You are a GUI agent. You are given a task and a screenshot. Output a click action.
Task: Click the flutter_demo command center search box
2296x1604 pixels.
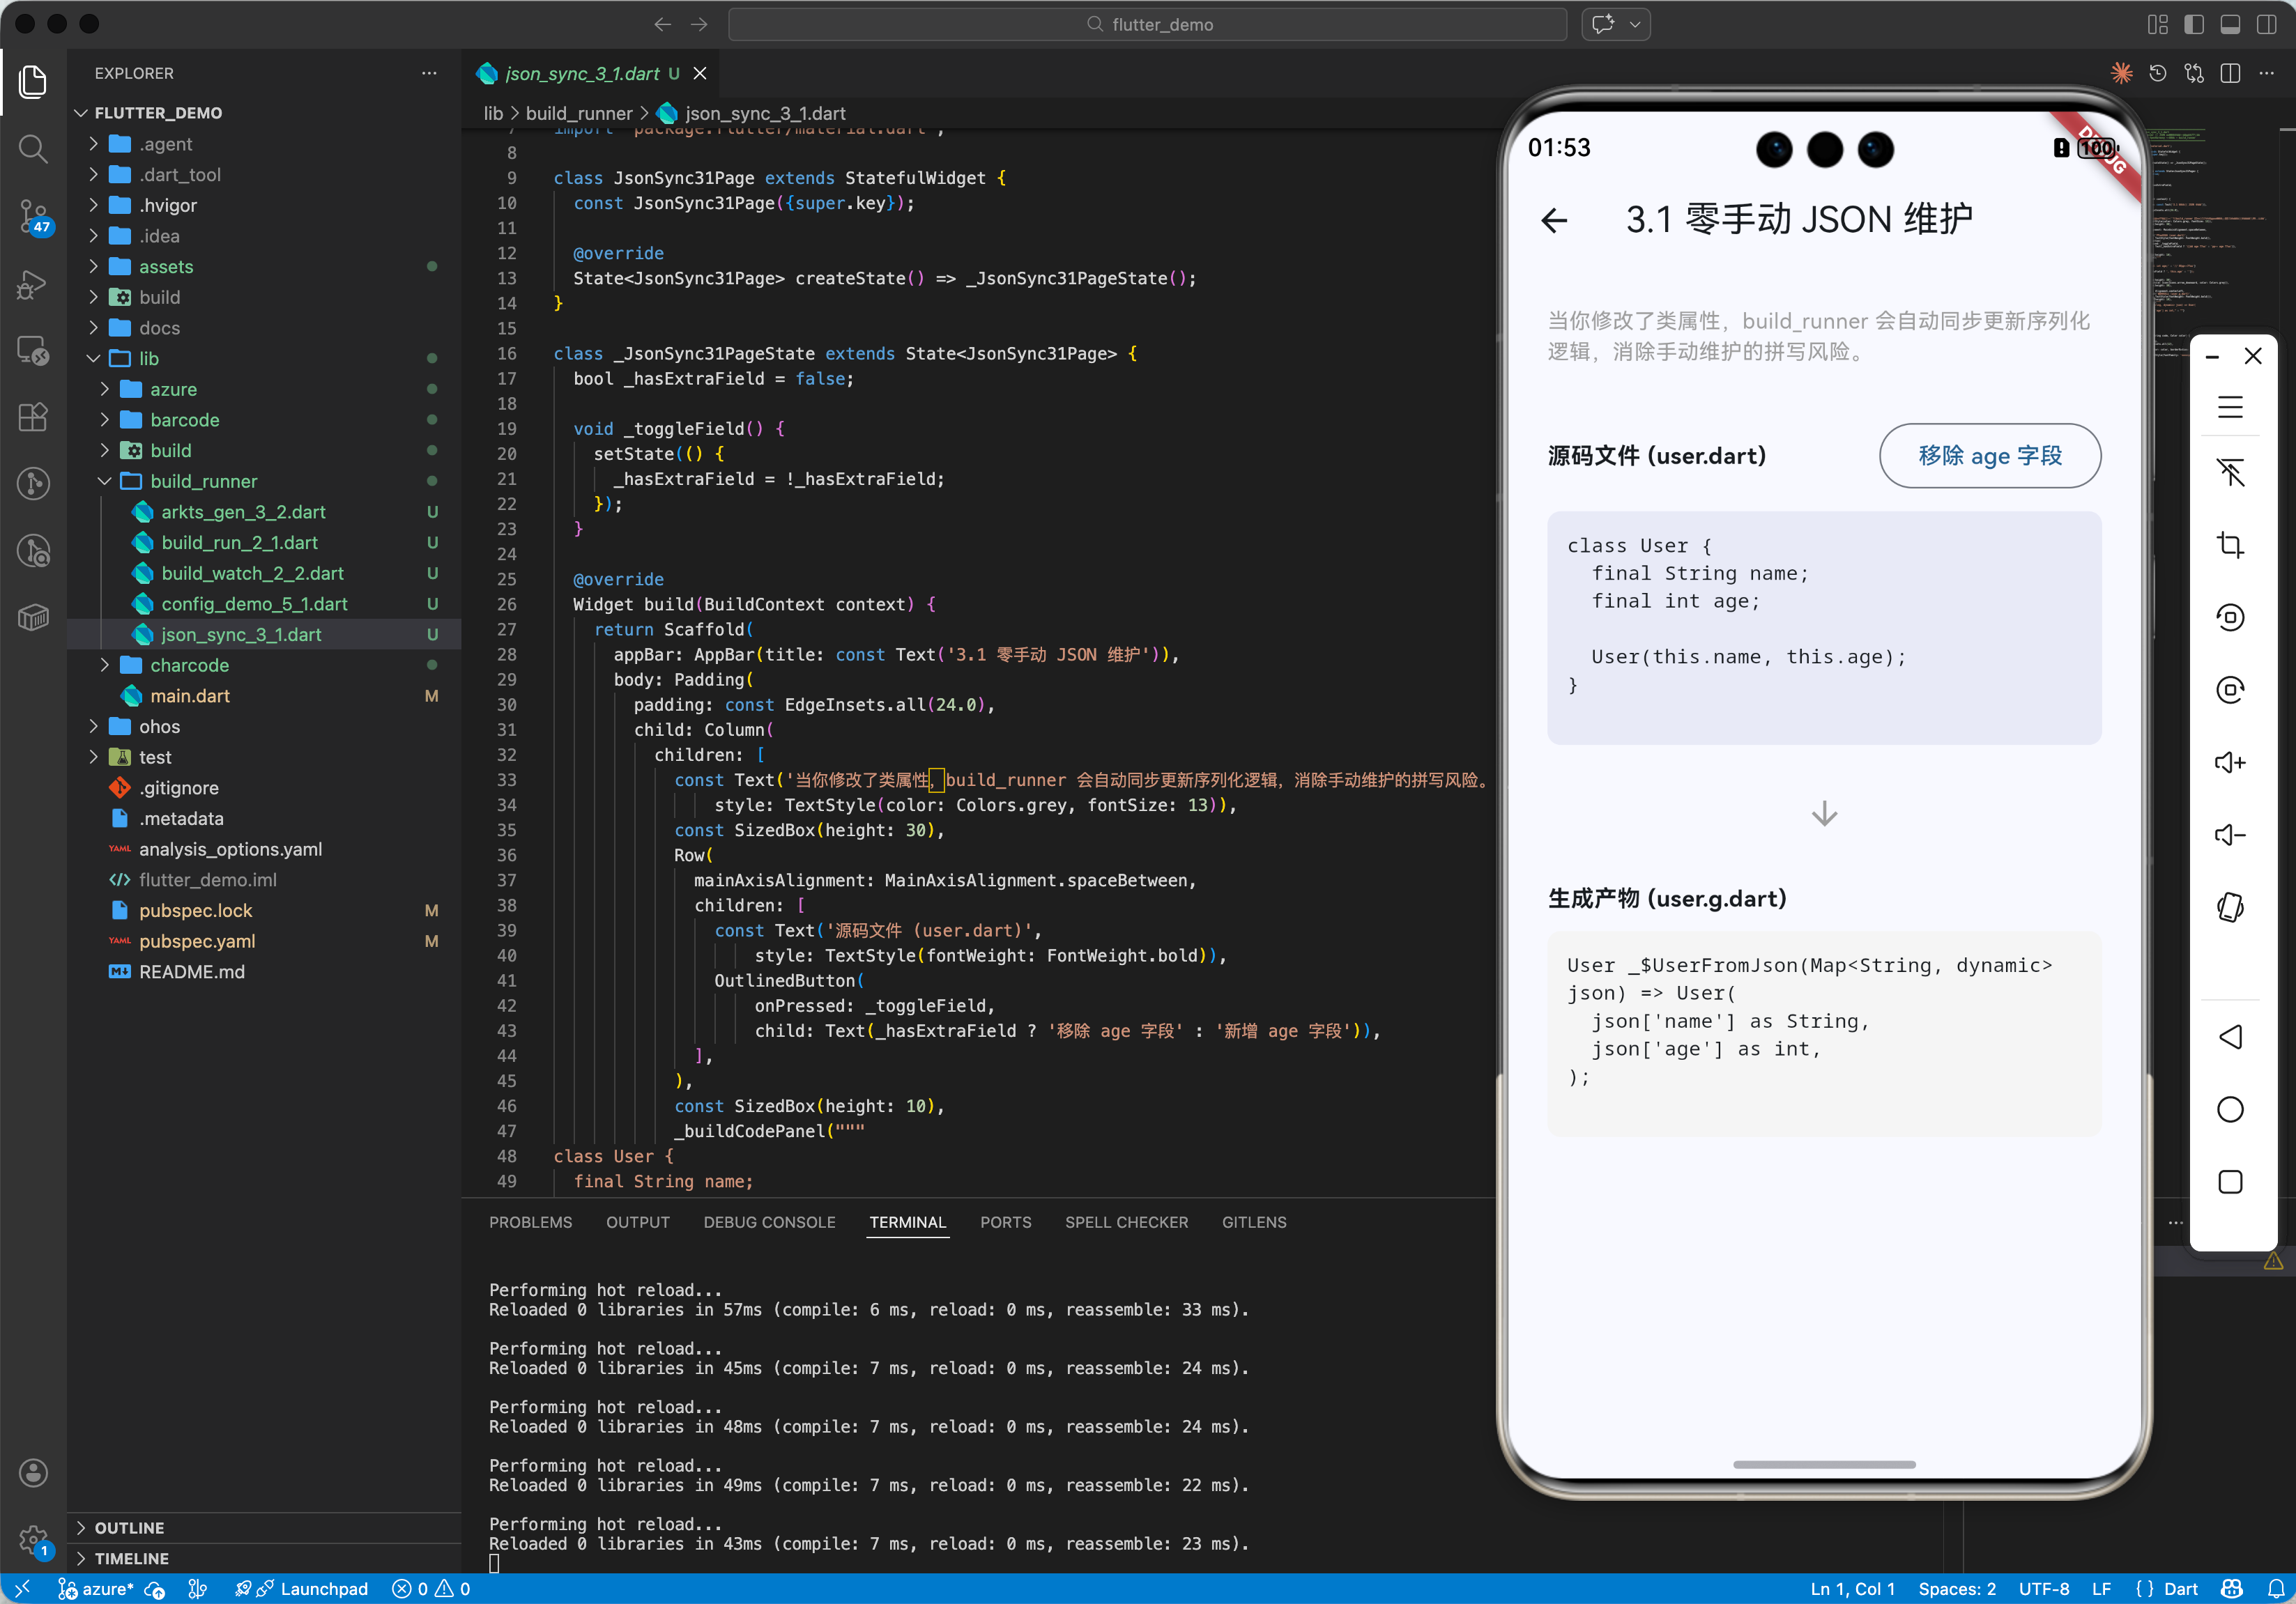1147,24
